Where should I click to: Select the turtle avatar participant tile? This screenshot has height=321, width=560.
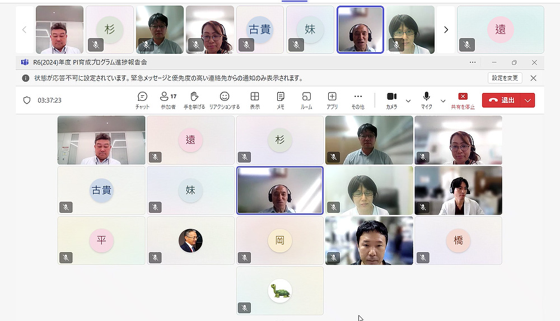279,291
